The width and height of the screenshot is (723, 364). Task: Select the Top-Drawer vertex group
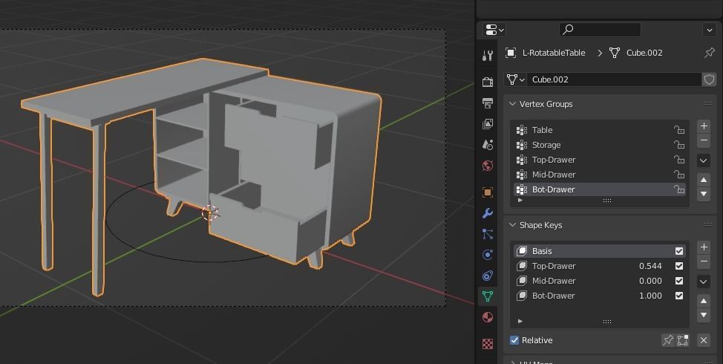(x=600, y=160)
